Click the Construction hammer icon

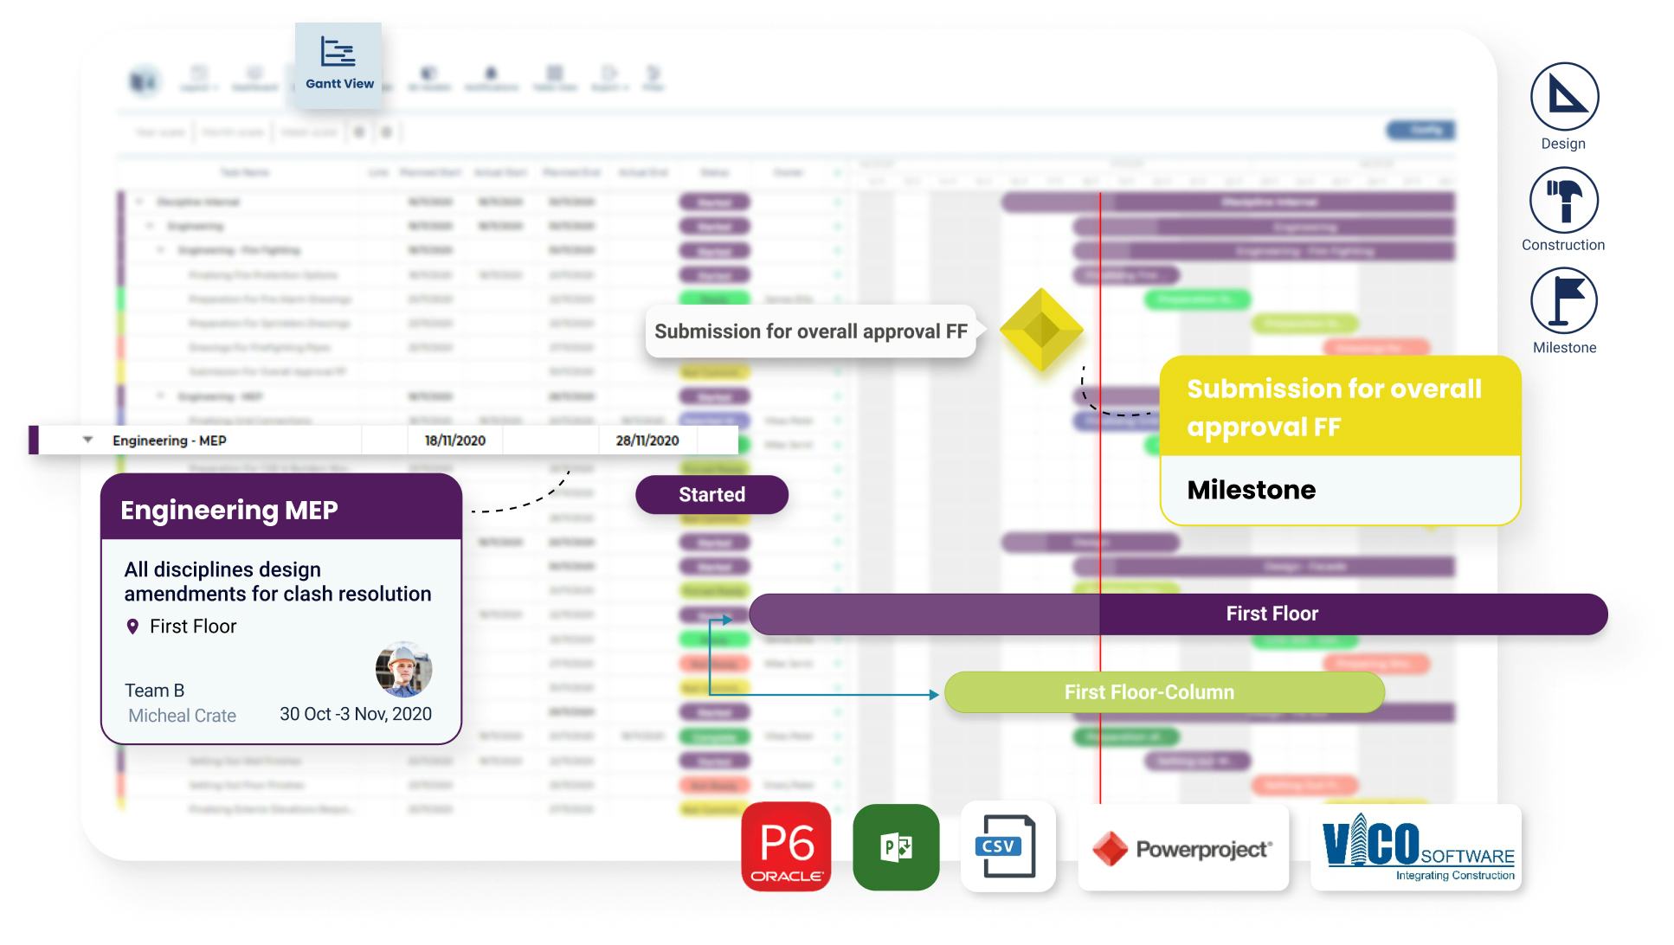[x=1563, y=200]
